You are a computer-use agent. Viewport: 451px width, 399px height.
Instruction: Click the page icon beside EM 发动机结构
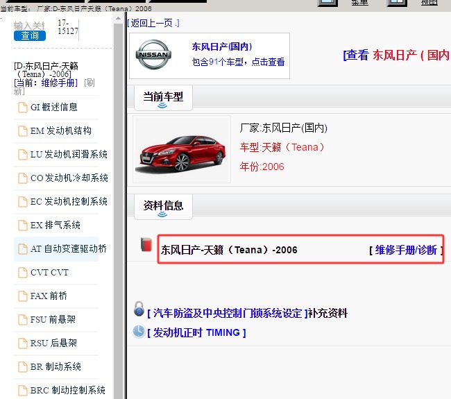pos(23,131)
